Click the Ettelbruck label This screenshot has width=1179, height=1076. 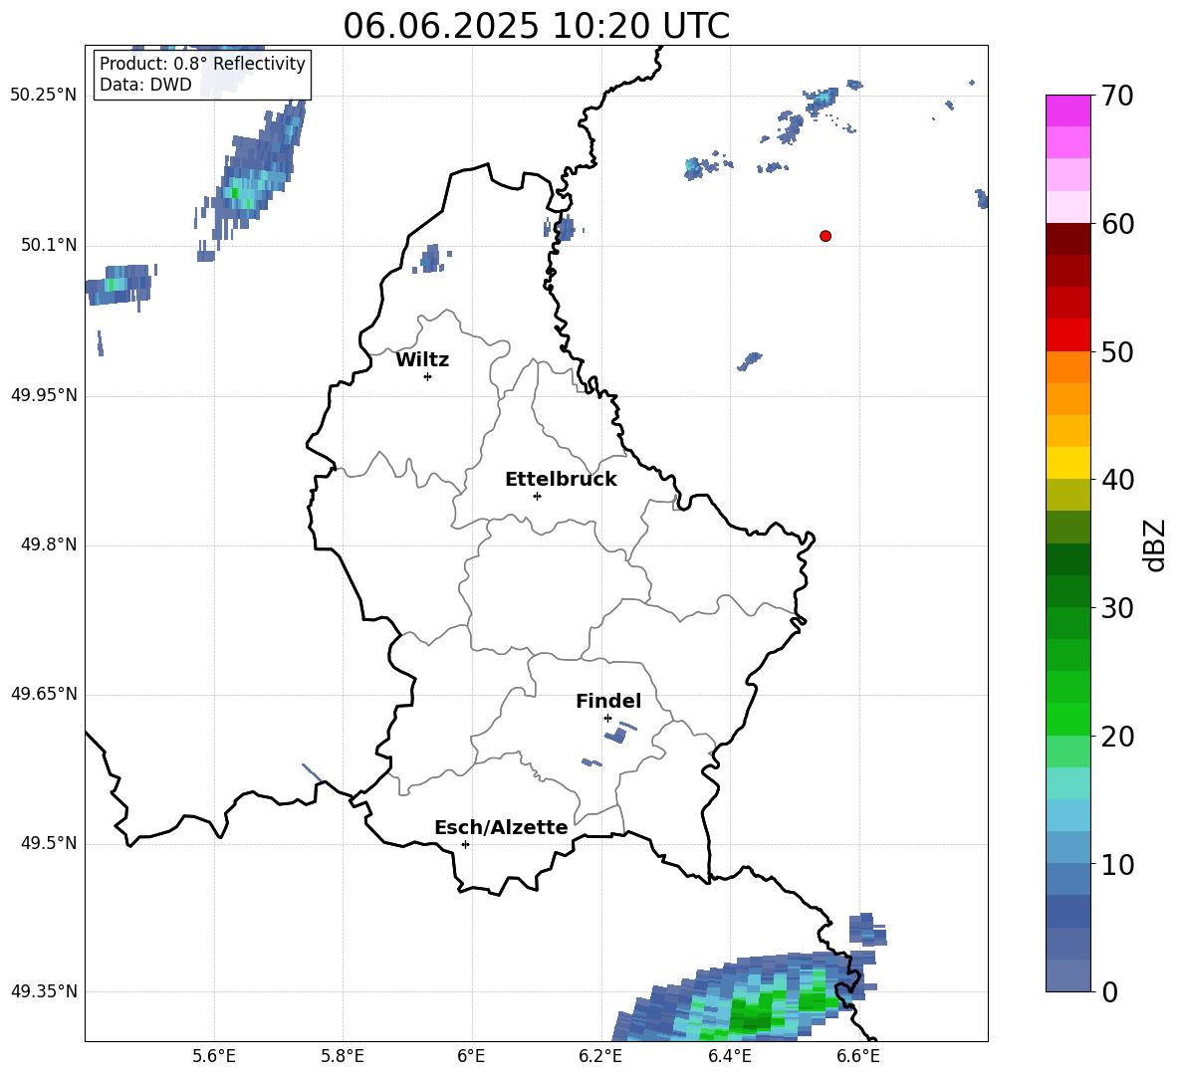[x=561, y=480]
